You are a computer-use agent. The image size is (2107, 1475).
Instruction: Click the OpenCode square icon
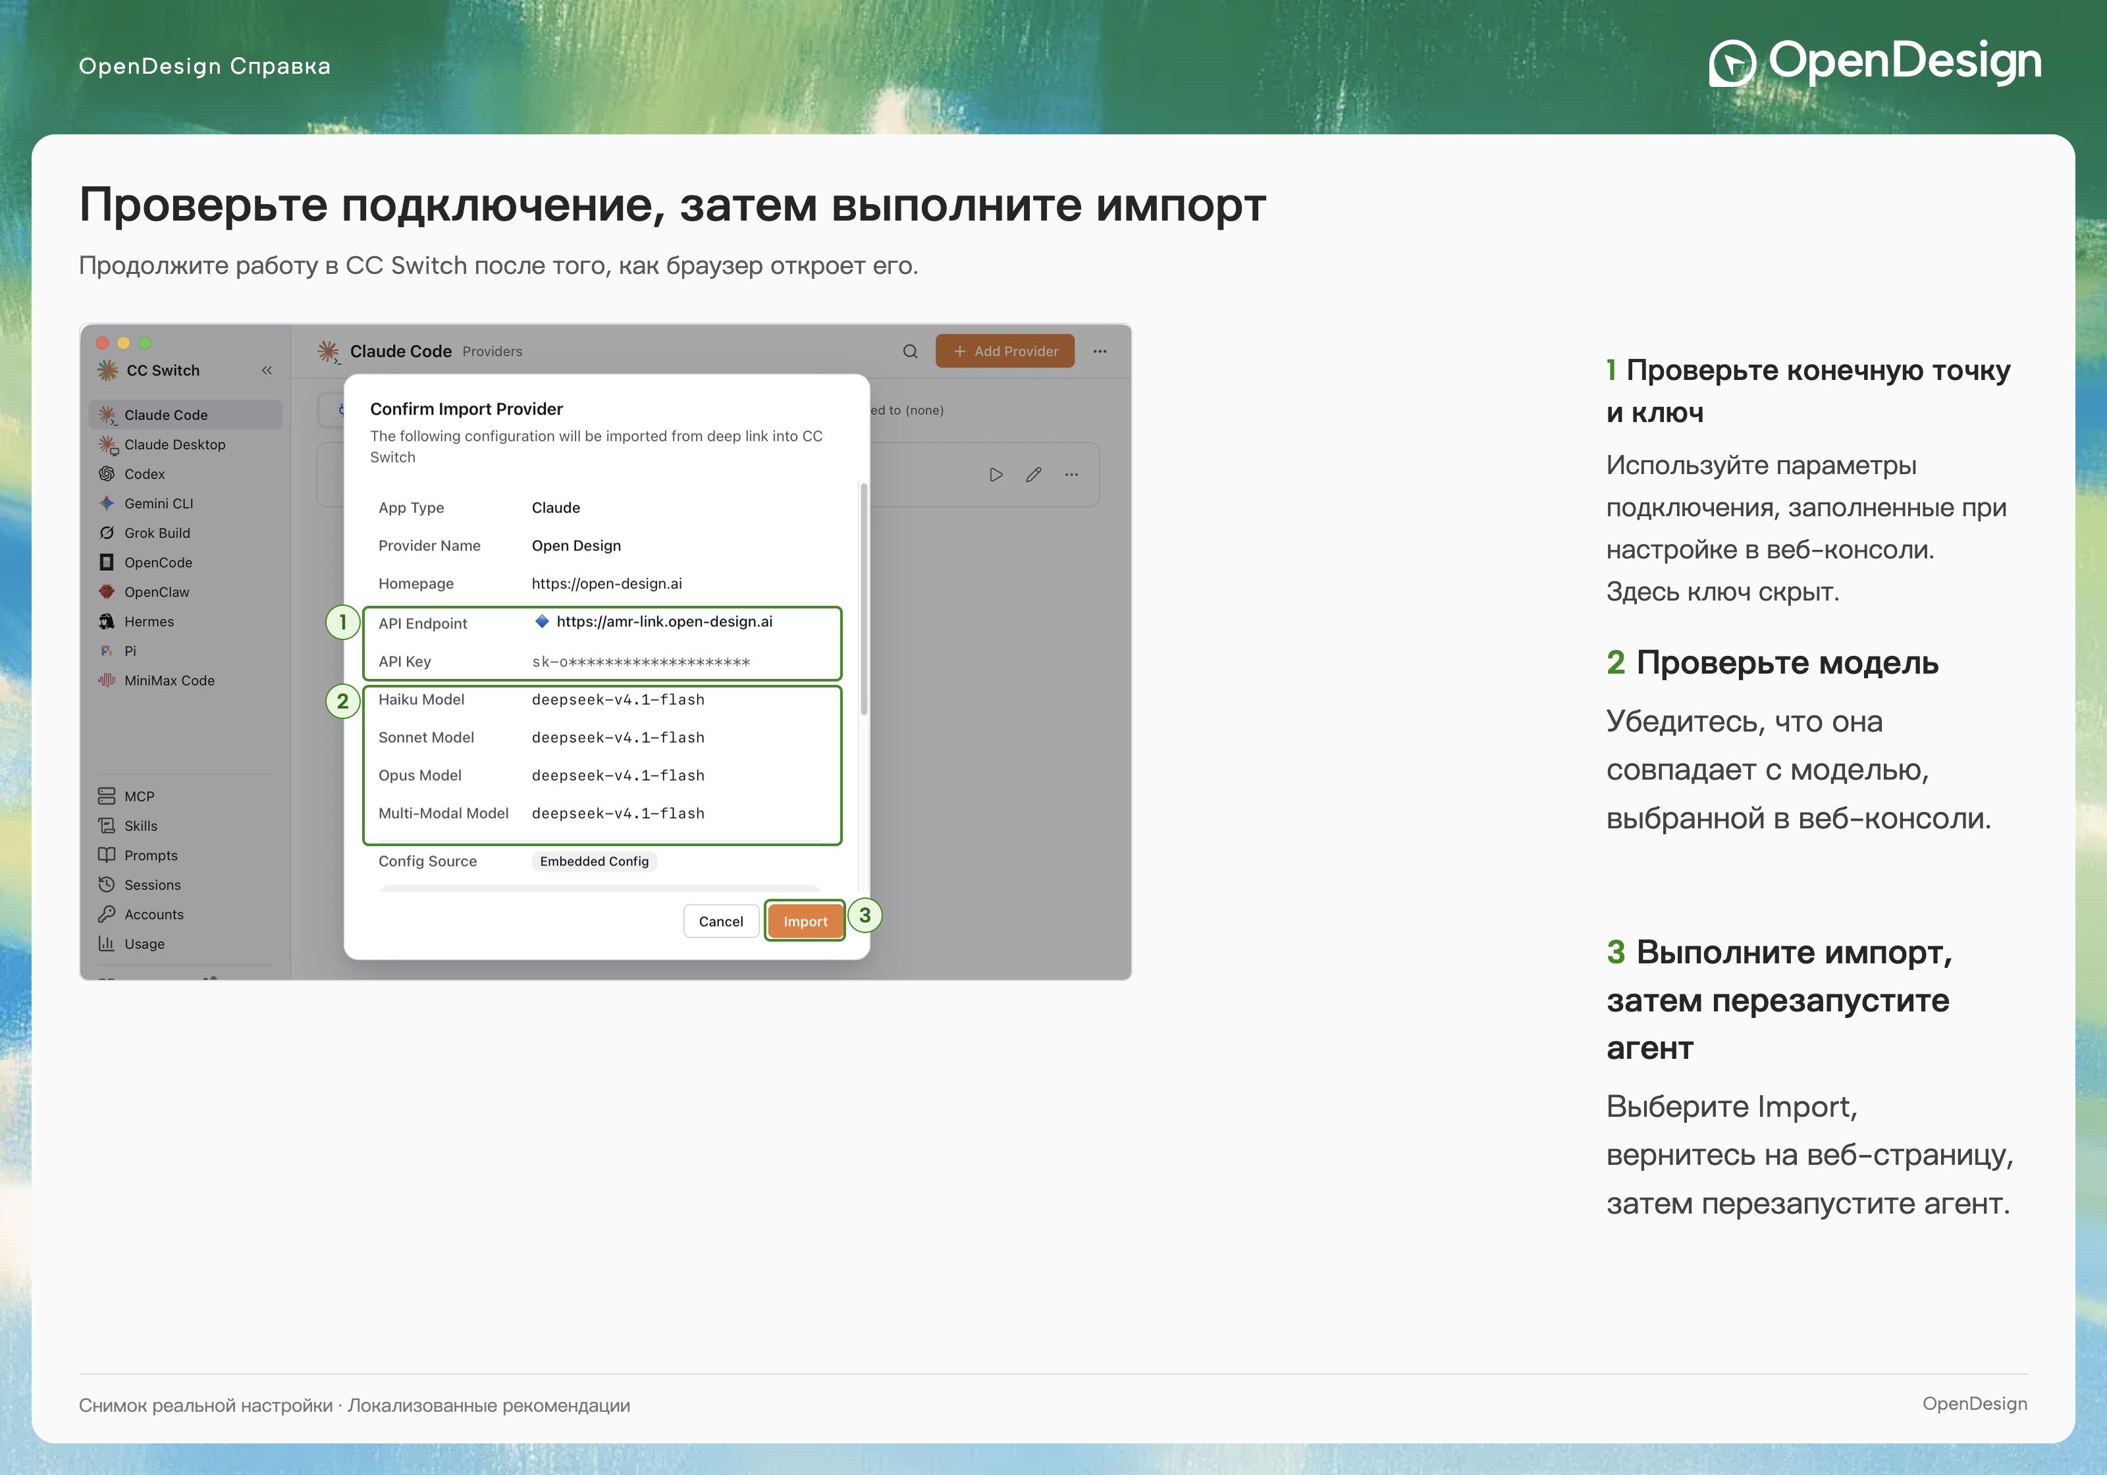click(107, 562)
